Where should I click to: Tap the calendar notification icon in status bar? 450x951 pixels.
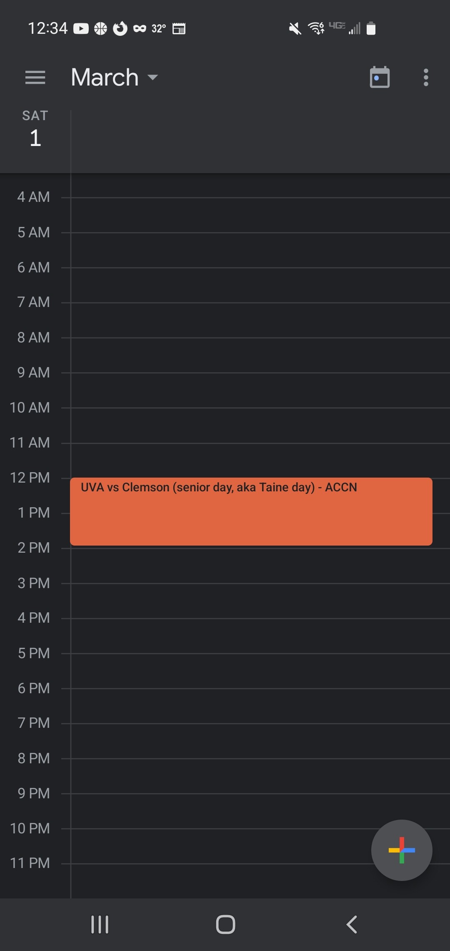179,28
